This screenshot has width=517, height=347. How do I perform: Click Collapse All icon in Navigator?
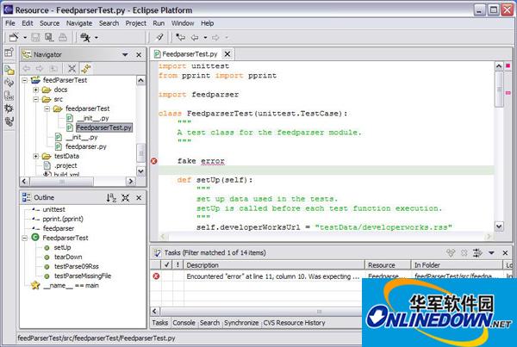(x=72, y=68)
